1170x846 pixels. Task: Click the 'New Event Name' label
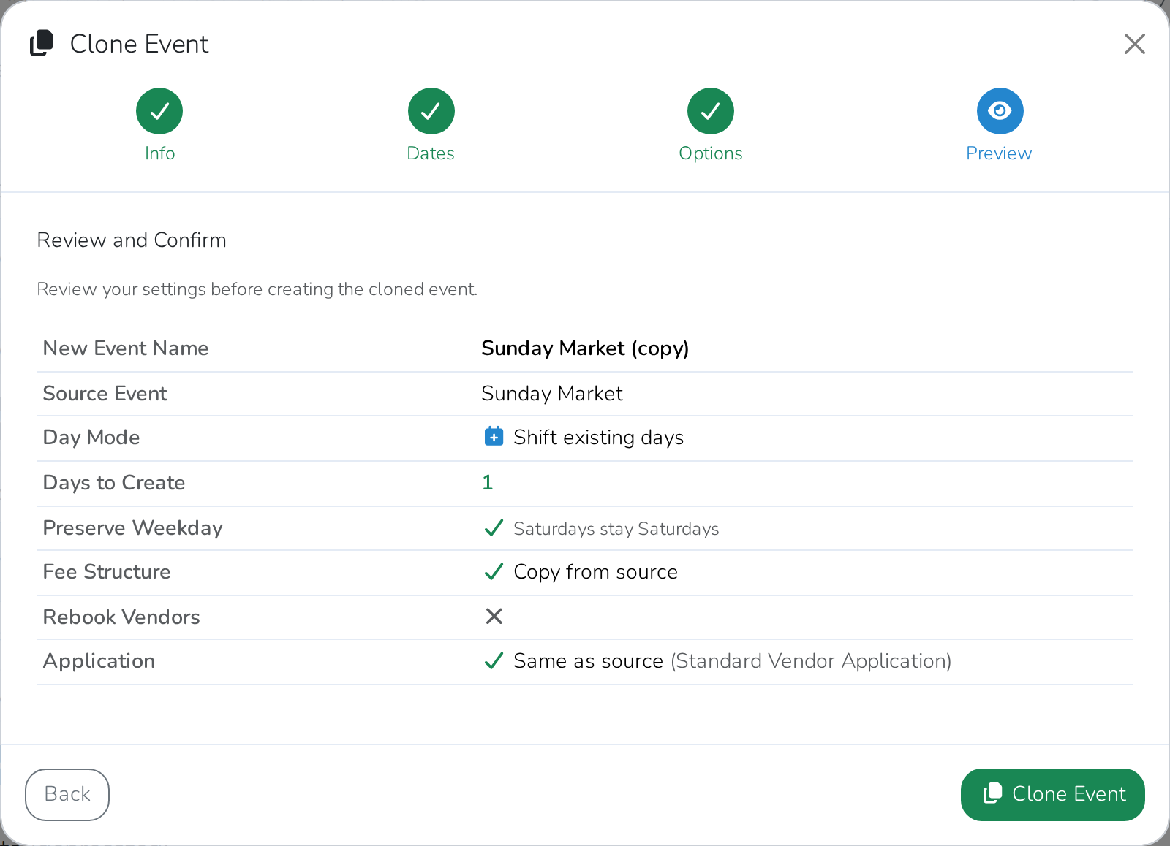126,348
